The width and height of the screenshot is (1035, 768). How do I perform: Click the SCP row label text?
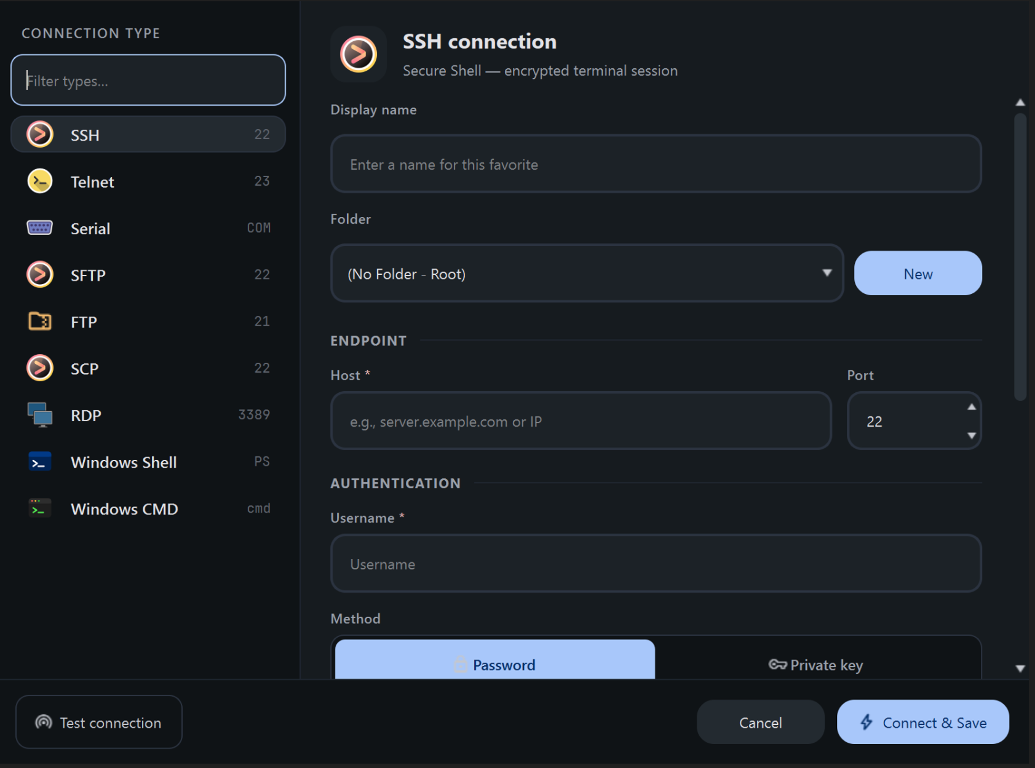coord(84,369)
